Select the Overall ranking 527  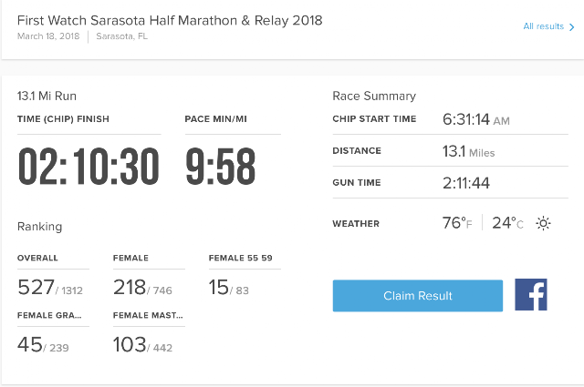pyautogui.click(x=36, y=288)
